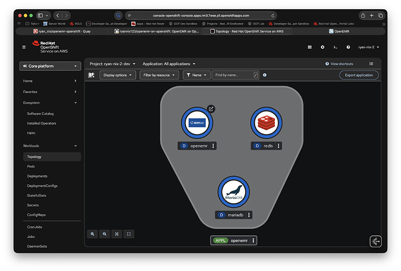Open the Name filter type dropdown
The image size is (401, 271).
pos(196,75)
